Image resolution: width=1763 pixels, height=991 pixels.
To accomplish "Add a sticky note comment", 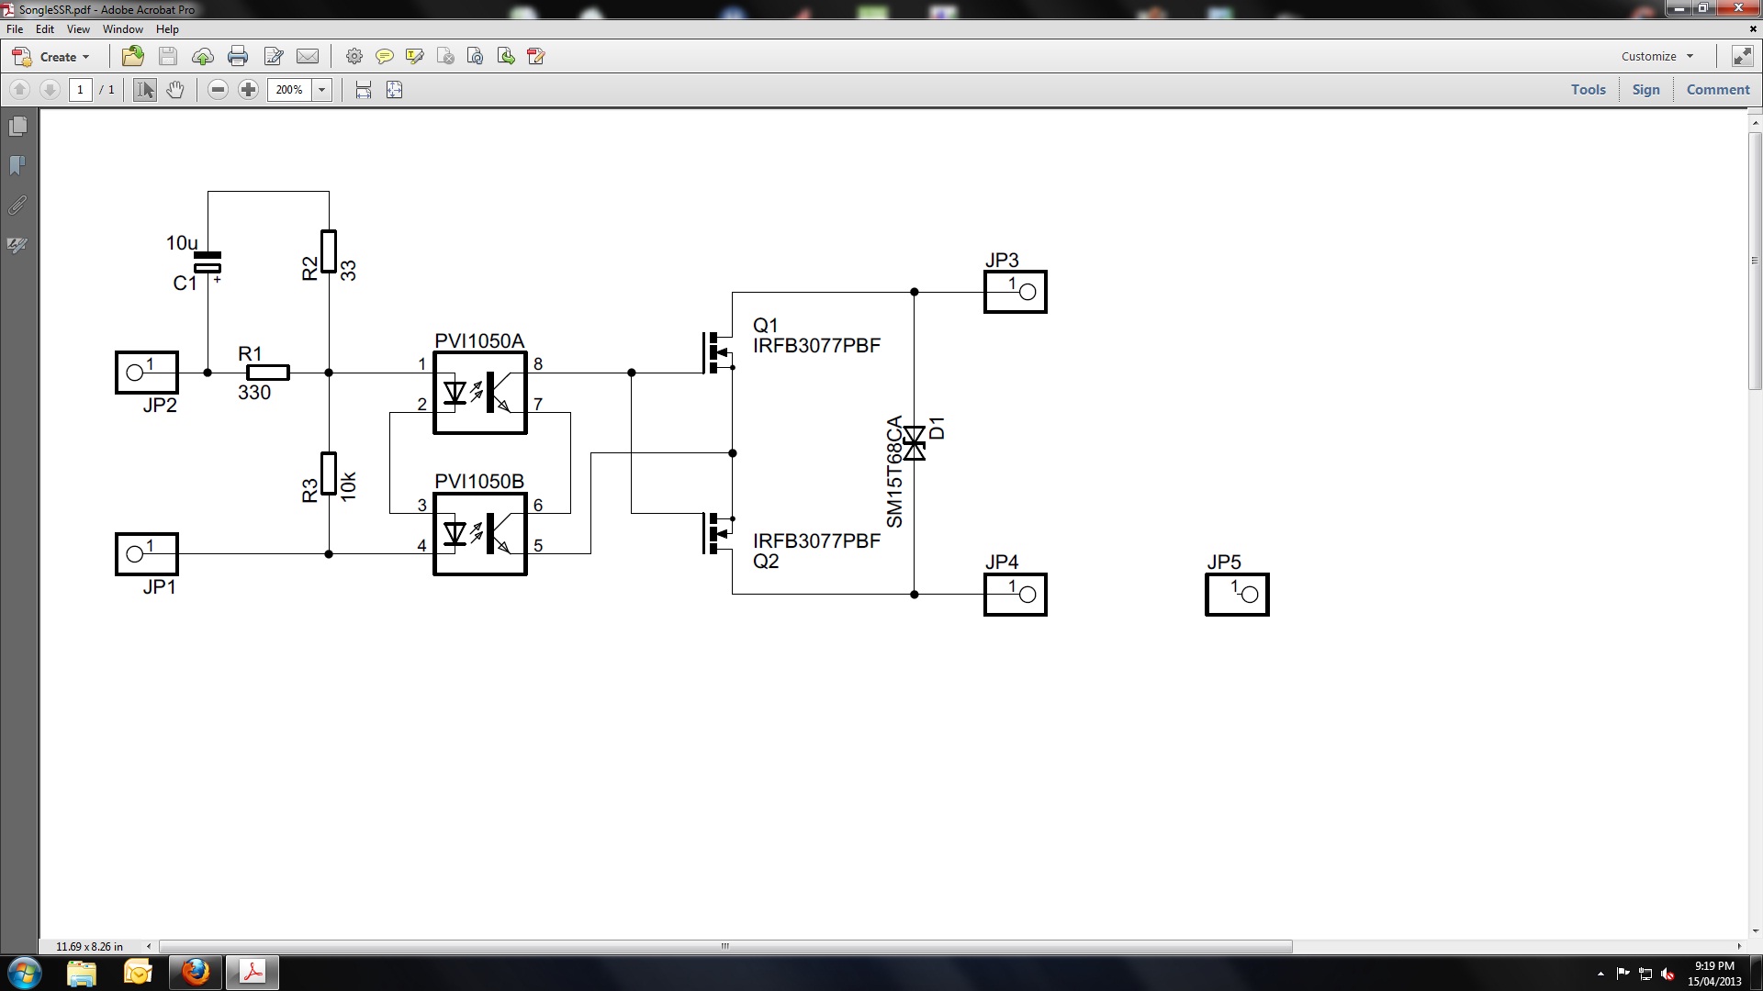I will [385, 57].
